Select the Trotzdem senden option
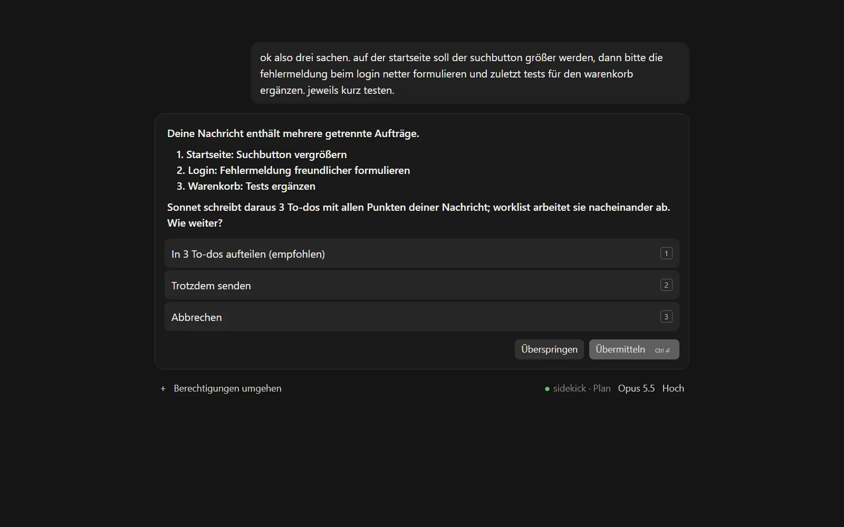Image resolution: width=844 pixels, height=527 pixels. (x=422, y=285)
